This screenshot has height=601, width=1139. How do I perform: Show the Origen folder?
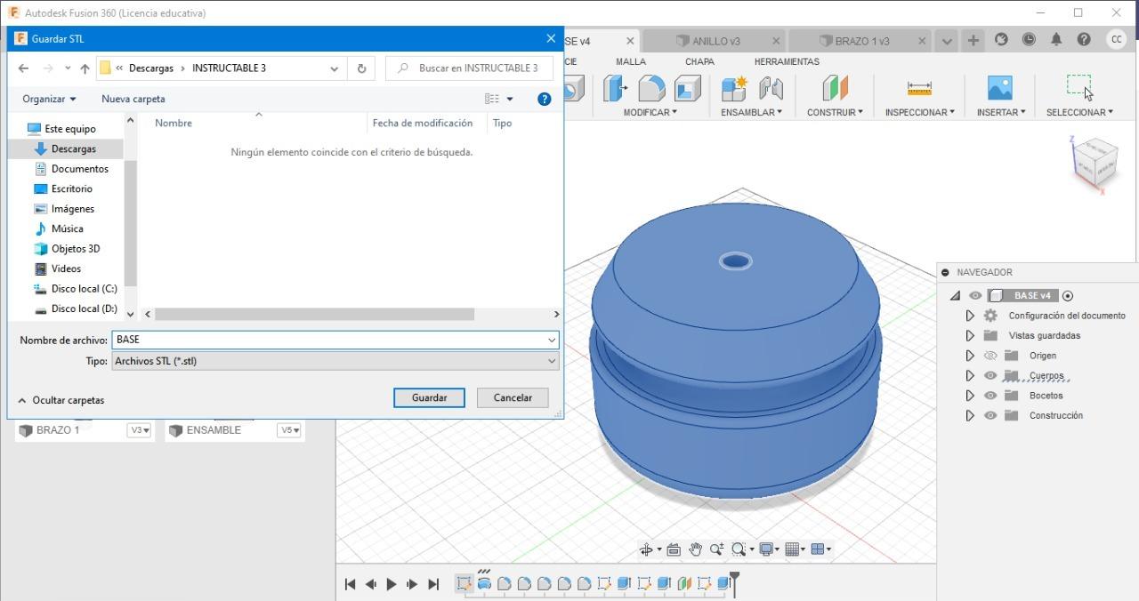click(990, 356)
